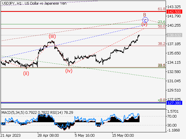The height and width of the screenshot is (139, 186).
Task: Click the 137.185 price axis value
Action: (174, 44)
